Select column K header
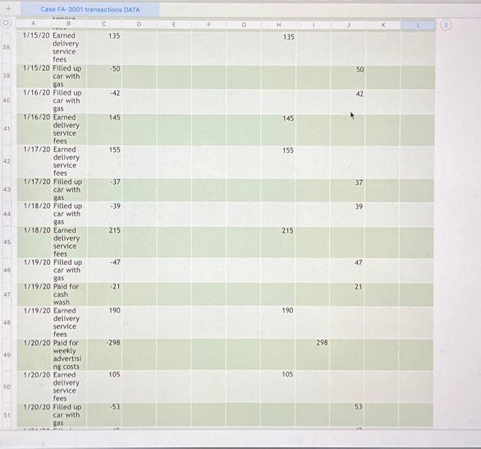Screen dimensions: 481x449 383,25
